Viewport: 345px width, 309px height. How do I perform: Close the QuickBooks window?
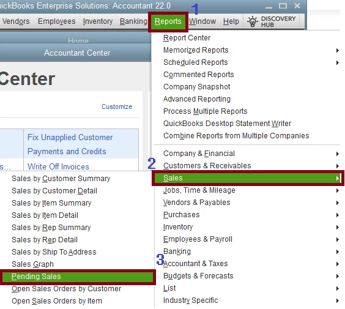click(297, 6)
